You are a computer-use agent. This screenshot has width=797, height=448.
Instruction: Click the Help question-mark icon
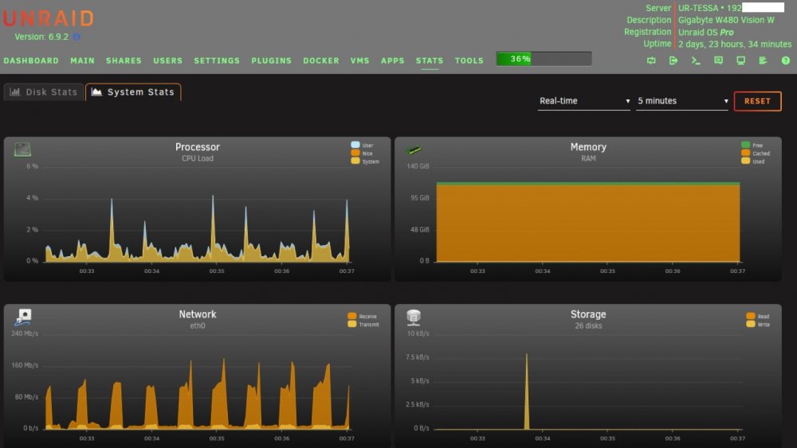point(786,60)
